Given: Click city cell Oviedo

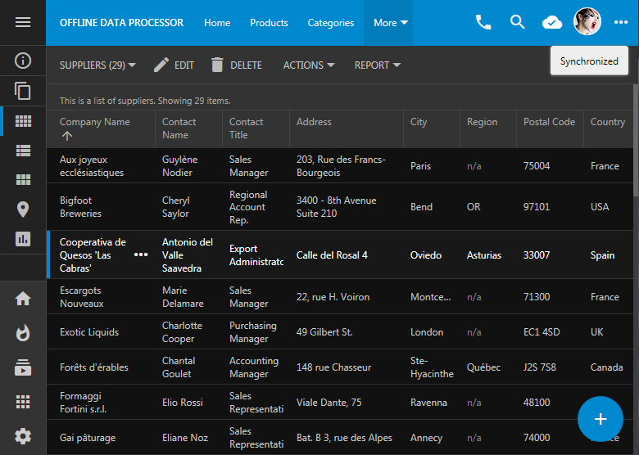Looking at the screenshot, I should pos(426,255).
